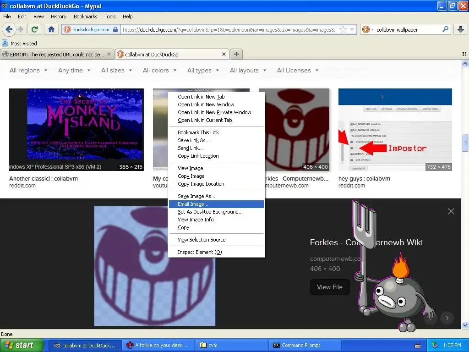Open the View menu
This screenshot has height=352, width=469.
(38, 16)
